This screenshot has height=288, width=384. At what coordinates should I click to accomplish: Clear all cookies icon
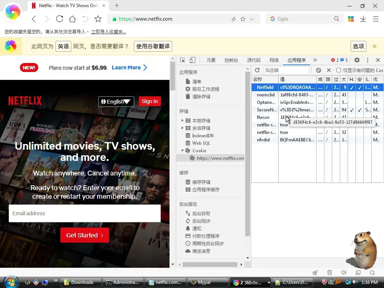[318, 70]
